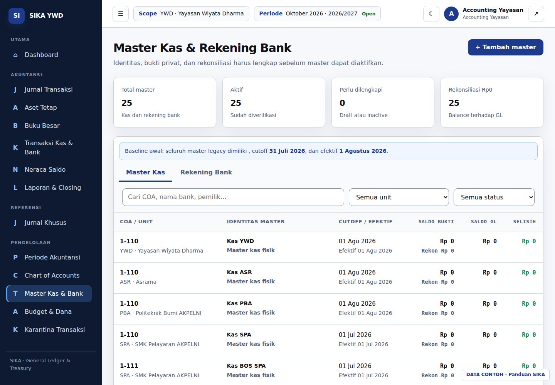The image size is (555, 385).
Task: Open Transaksi Kas & Bank
Action: 49,147
